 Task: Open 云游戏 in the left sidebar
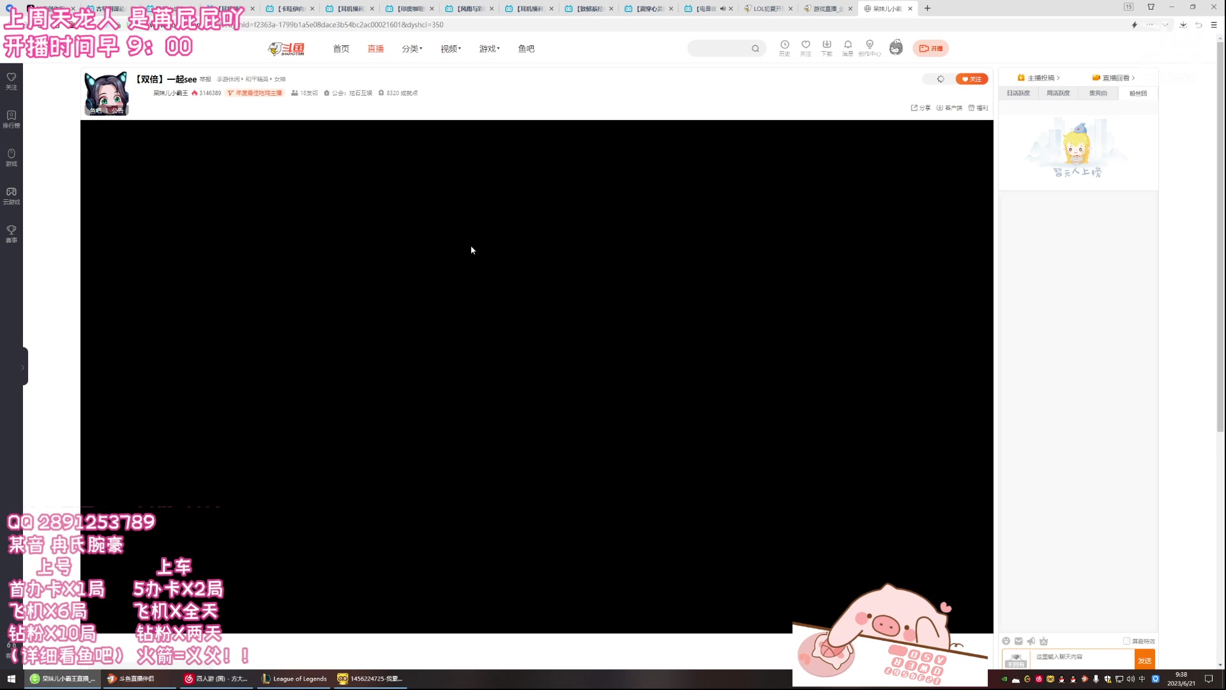(x=11, y=196)
